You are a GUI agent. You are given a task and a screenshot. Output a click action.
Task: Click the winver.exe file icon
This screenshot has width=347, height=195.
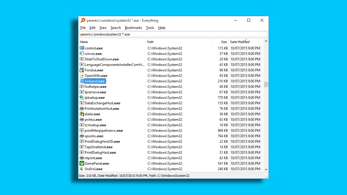pos(82,54)
